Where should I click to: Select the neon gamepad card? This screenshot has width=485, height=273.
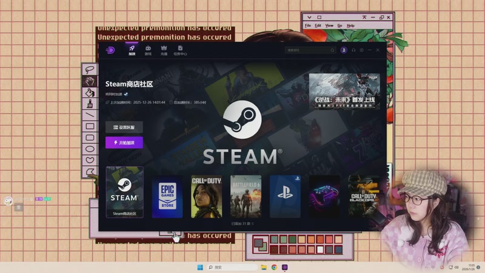(x=324, y=197)
